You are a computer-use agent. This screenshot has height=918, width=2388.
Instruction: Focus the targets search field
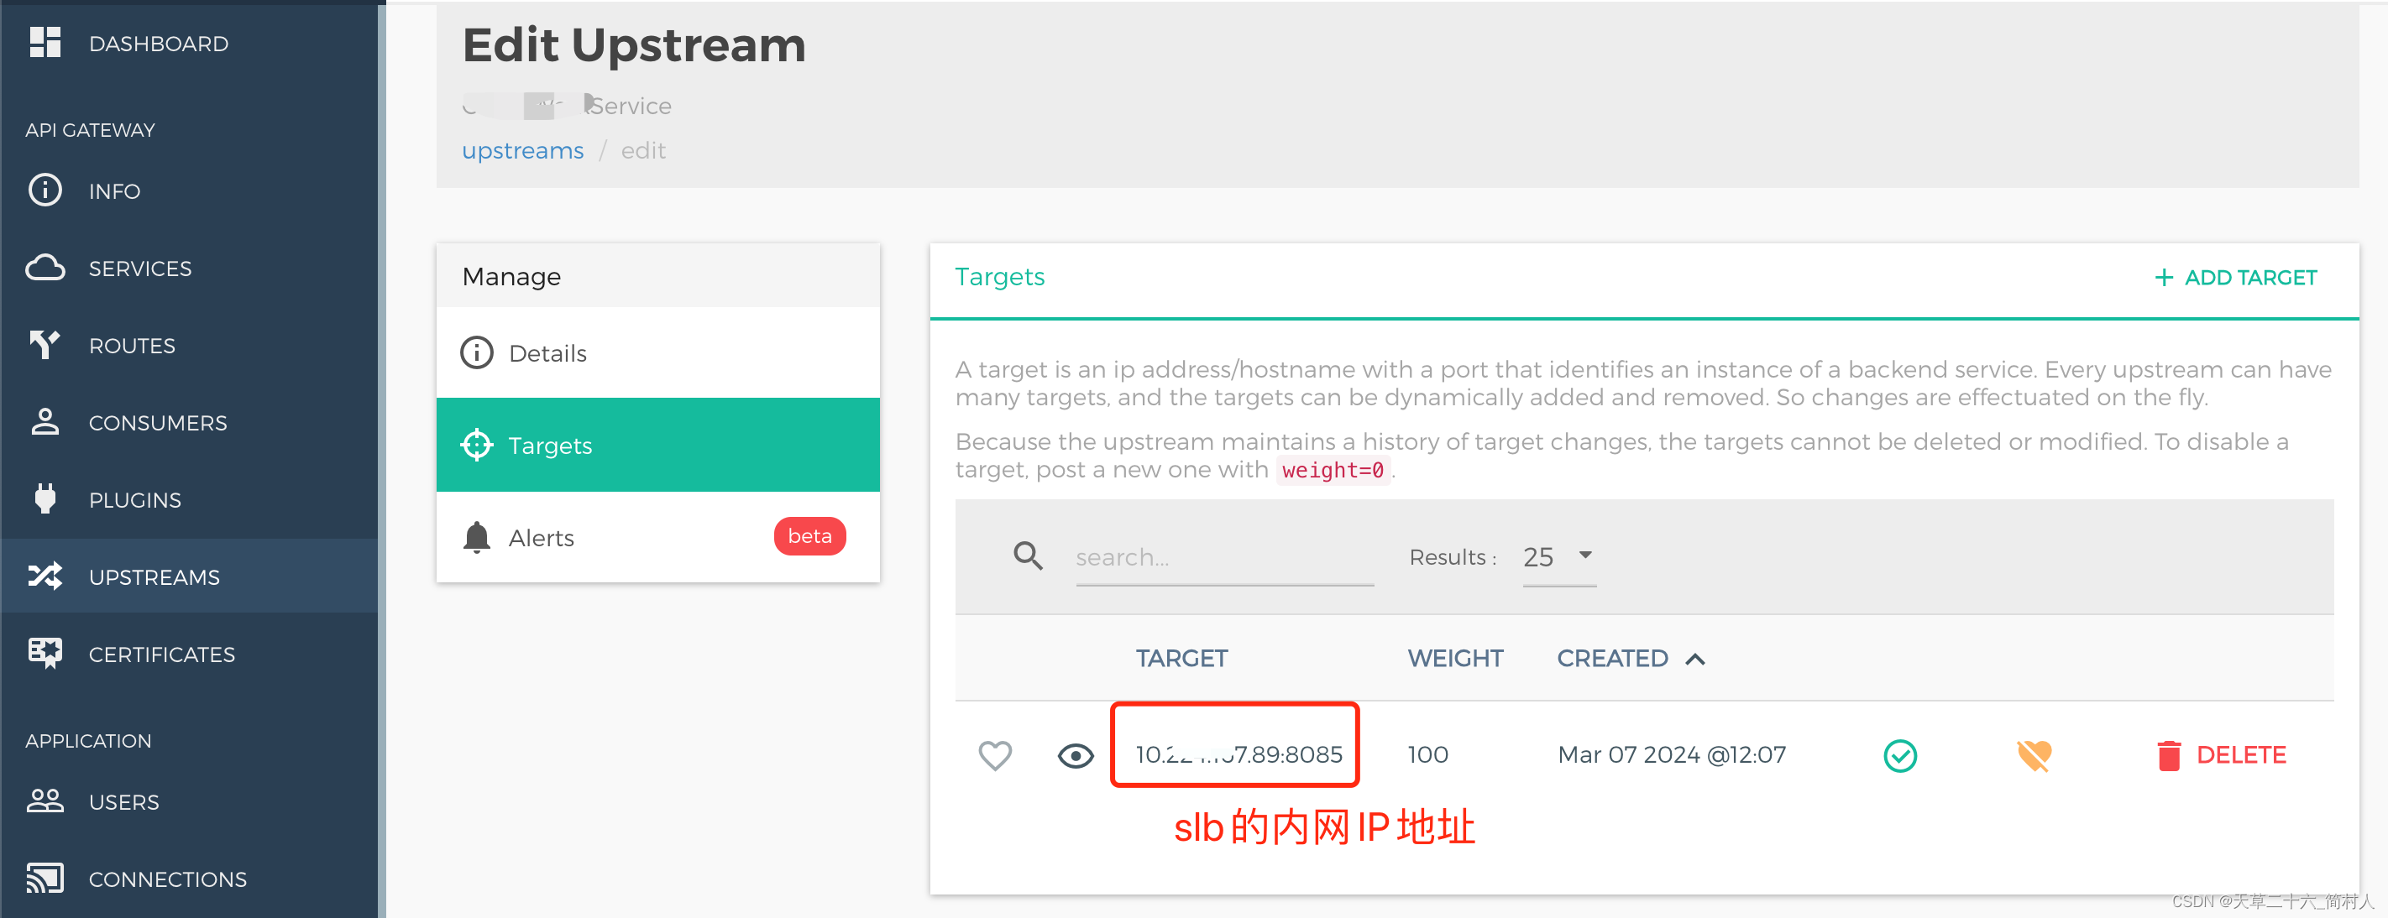(1223, 558)
